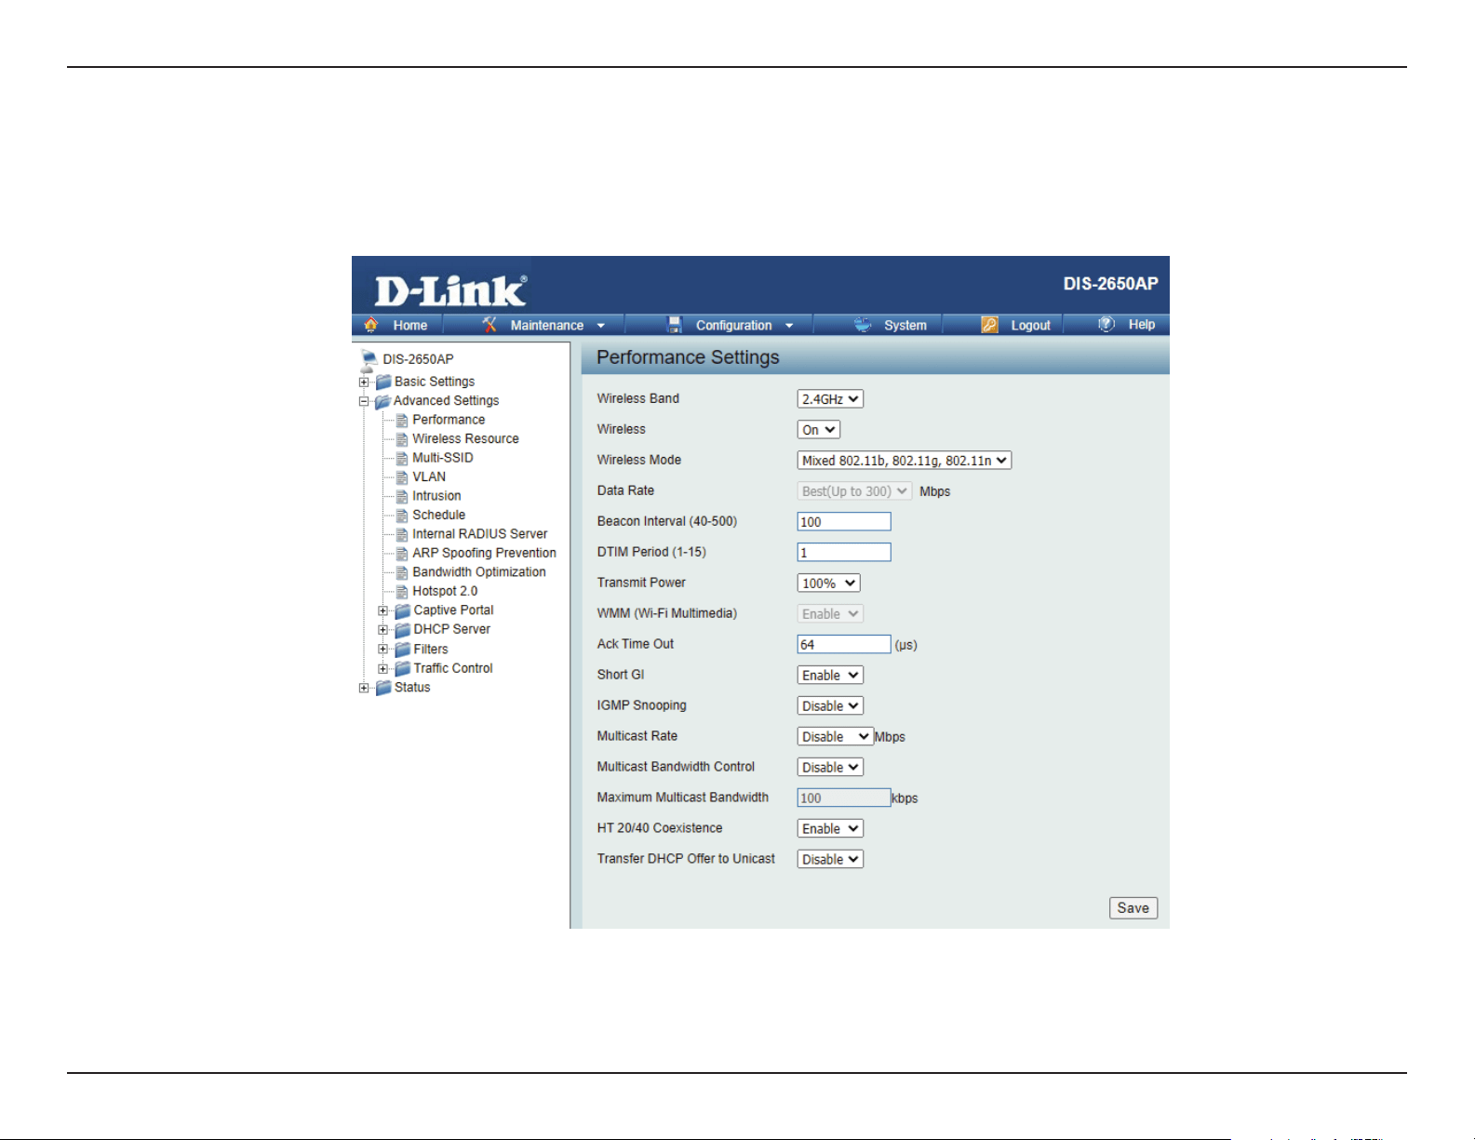This screenshot has height=1140, width=1475.
Task: Click the Status folder icon
Action: click(x=383, y=688)
